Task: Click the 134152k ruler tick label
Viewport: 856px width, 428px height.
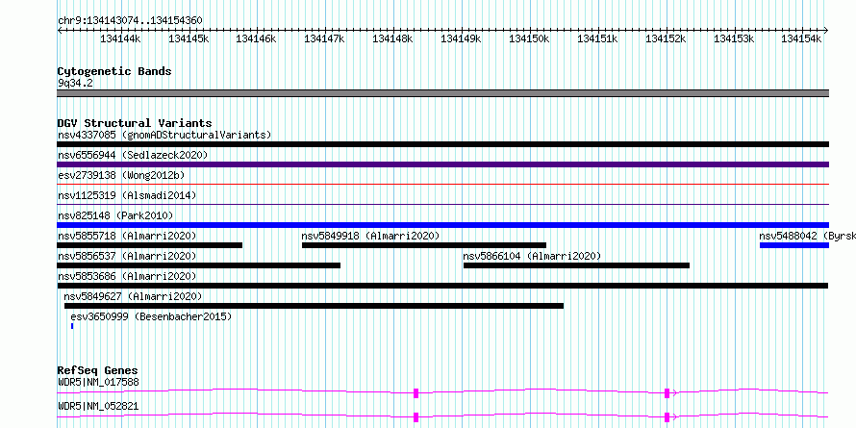Action: click(666, 38)
